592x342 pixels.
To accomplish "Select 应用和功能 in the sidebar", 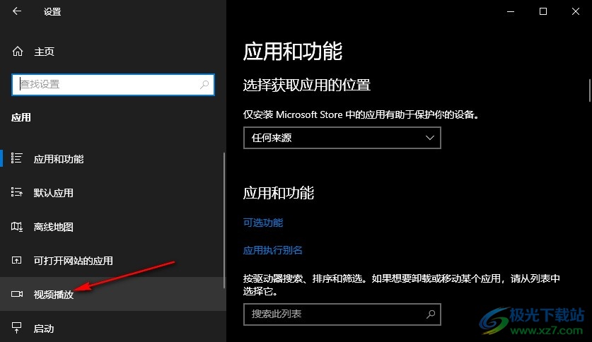I will [x=113, y=159].
